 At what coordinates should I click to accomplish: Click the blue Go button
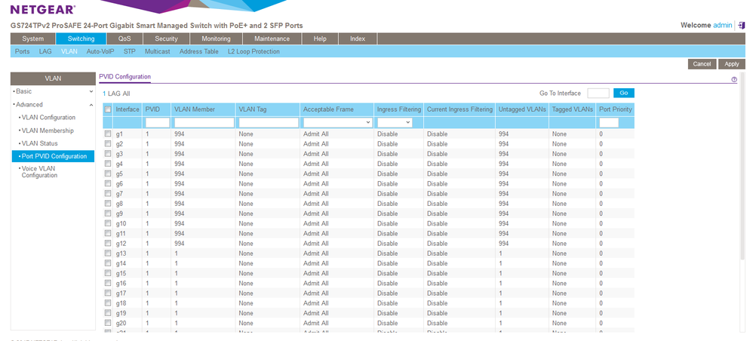click(x=623, y=93)
